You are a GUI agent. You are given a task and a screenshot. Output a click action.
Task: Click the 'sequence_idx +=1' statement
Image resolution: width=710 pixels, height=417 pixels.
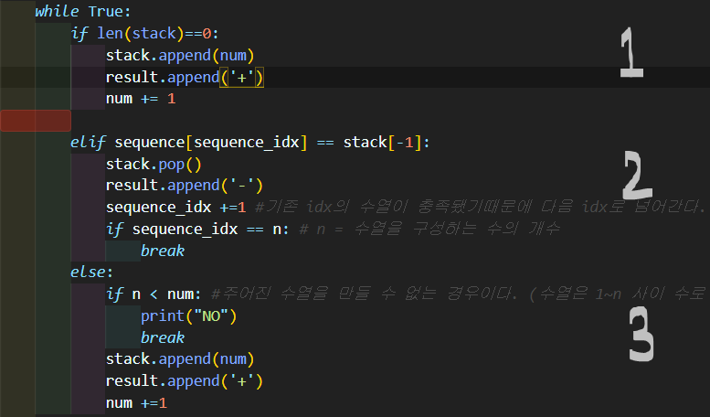175,208
